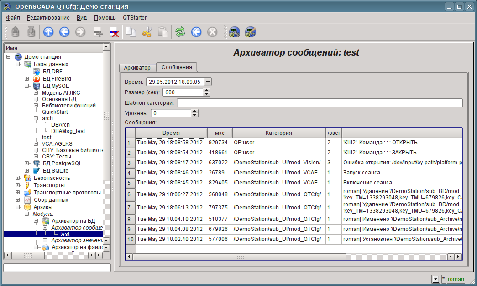Viewport: 477px width, 286px height.
Task: Increase the Размер (сек) value with up arrow
Action: pos(207,90)
